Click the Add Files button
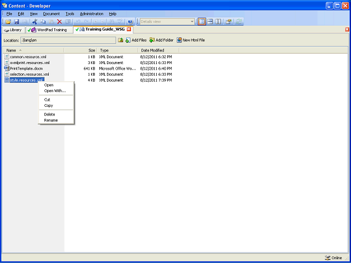The width and height of the screenshot is (351, 263). (x=135, y=40)
